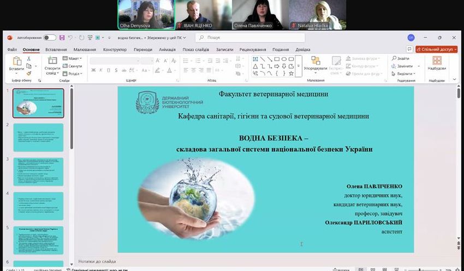Open the Layout (Макет) dropdown
The image size is (464, 271).
(72, 58)
